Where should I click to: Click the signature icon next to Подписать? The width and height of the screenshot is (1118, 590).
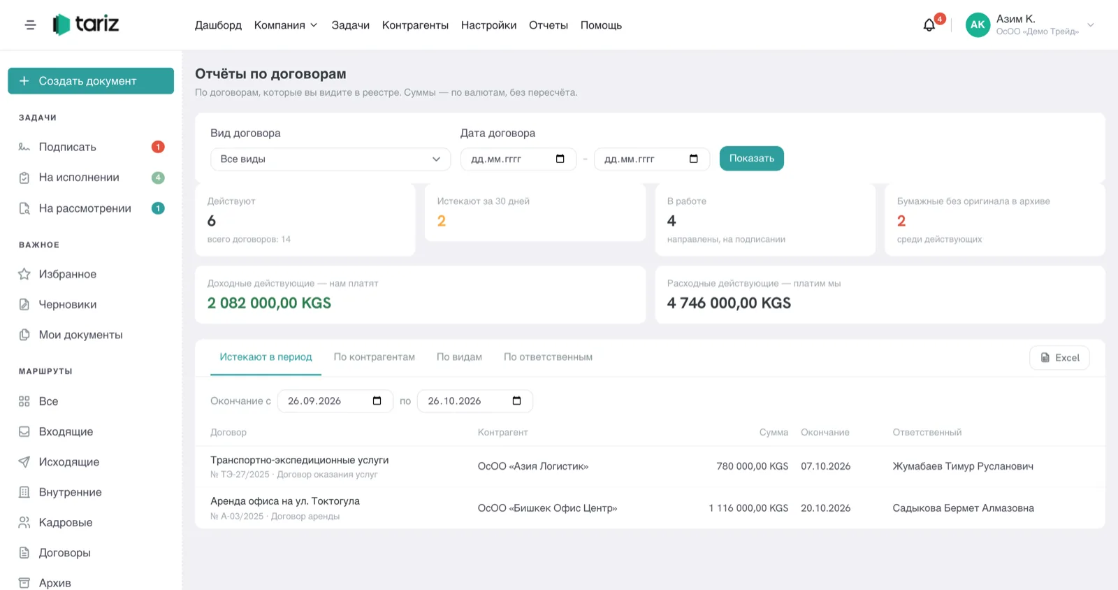(x=24, y=147)
